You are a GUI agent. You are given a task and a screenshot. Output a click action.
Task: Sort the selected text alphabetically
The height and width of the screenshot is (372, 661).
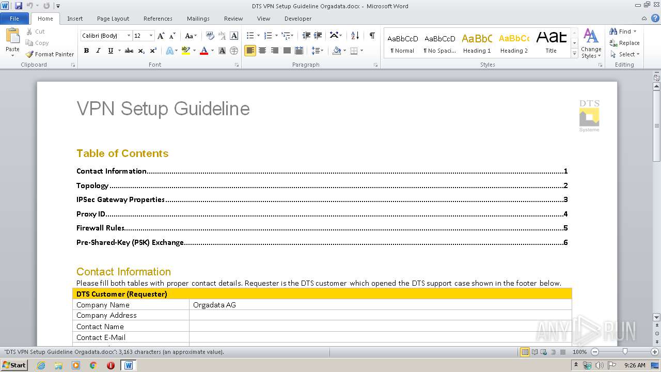(355, 36)
